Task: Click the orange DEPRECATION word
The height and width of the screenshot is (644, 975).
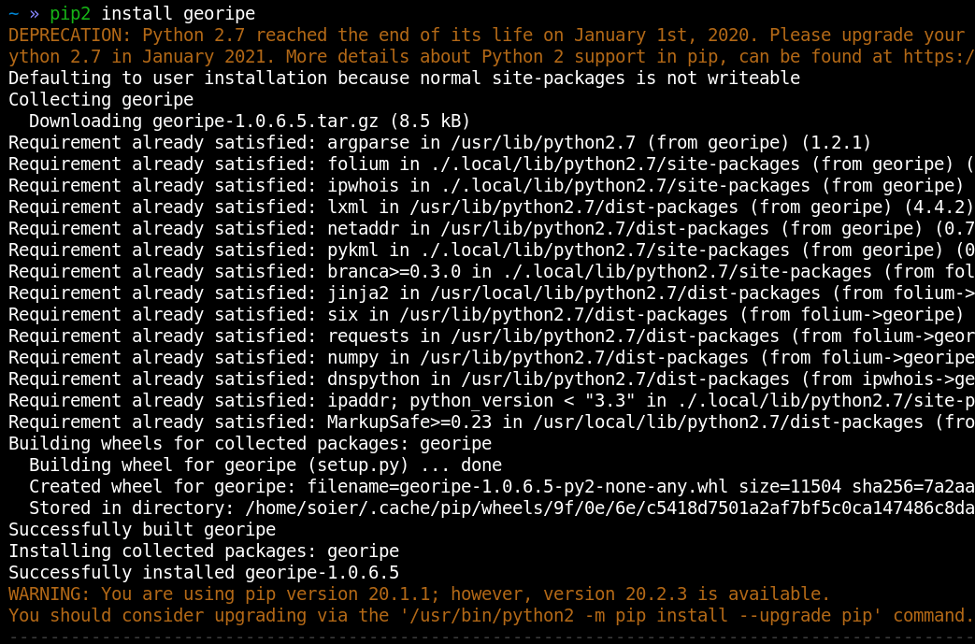Action: [x=70, y=35]
